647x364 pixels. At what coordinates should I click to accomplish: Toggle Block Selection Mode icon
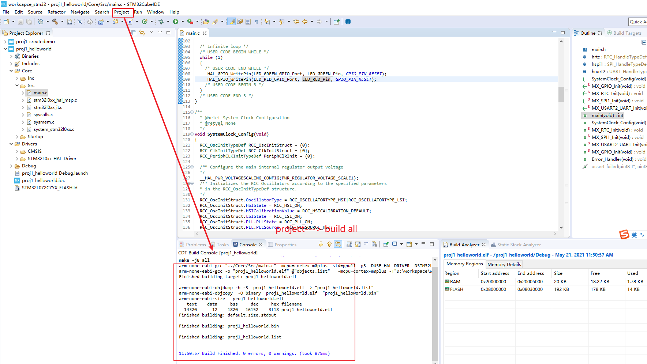click(248, 22)
